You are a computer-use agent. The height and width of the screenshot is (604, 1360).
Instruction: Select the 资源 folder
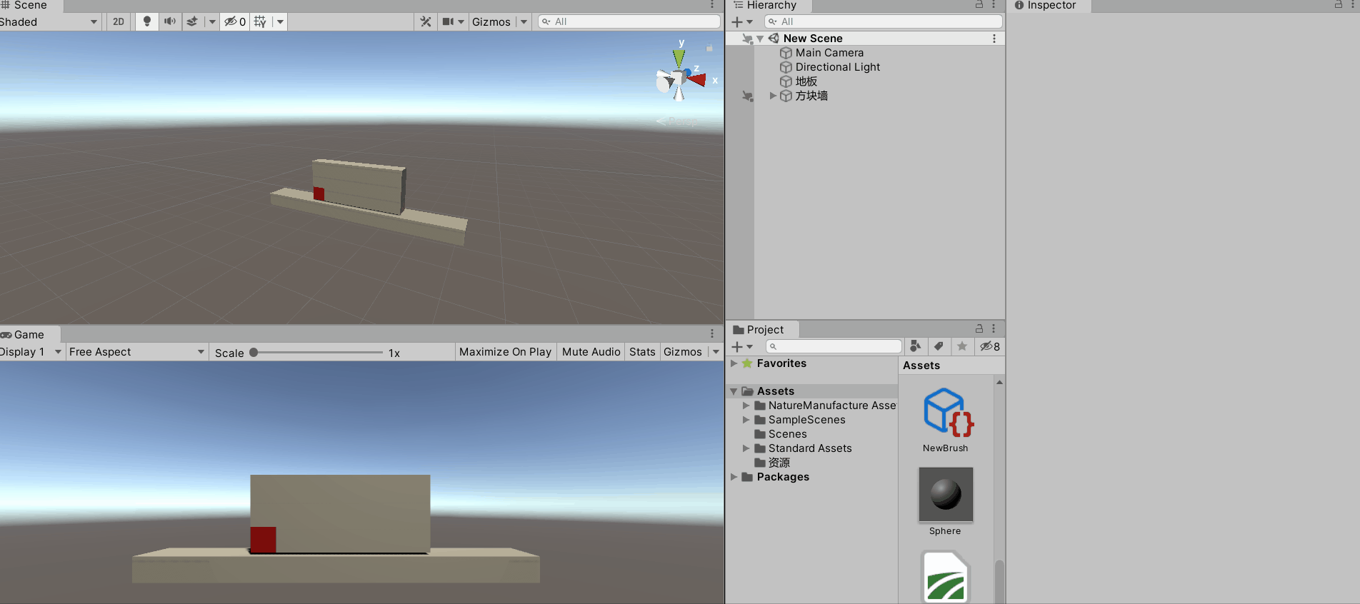click(772, 463)
